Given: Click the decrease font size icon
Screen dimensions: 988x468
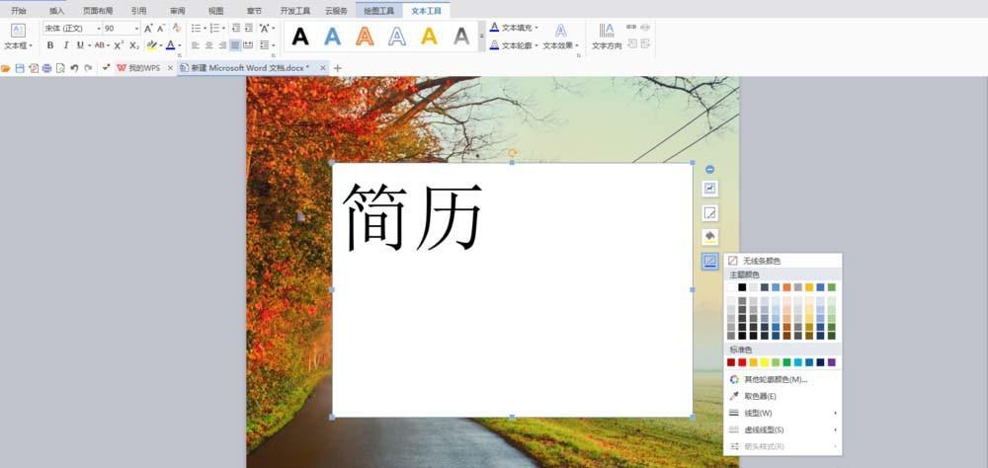Looking at the screenshot, I should pos(161,29).
